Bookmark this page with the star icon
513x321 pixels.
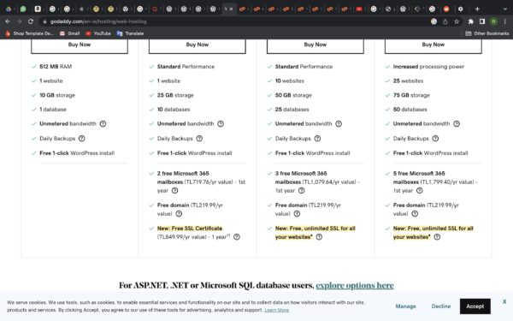tap(457, 21)
